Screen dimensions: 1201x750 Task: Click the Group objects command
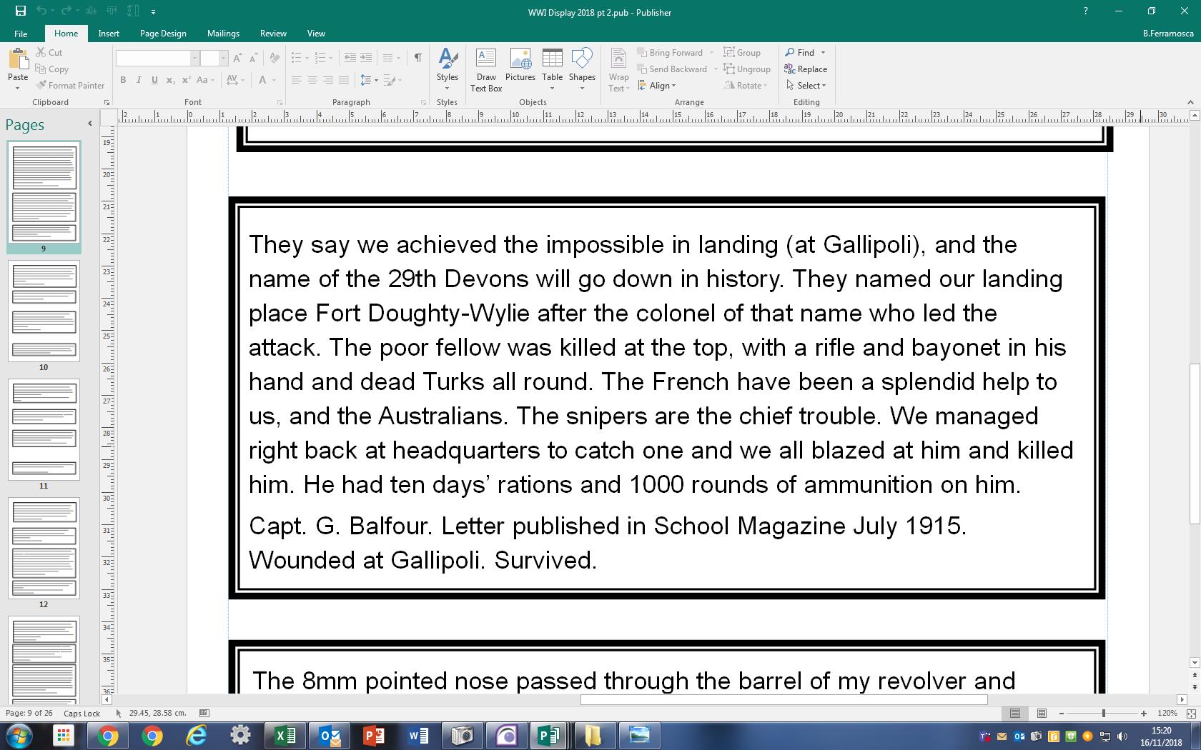point(742,52)
